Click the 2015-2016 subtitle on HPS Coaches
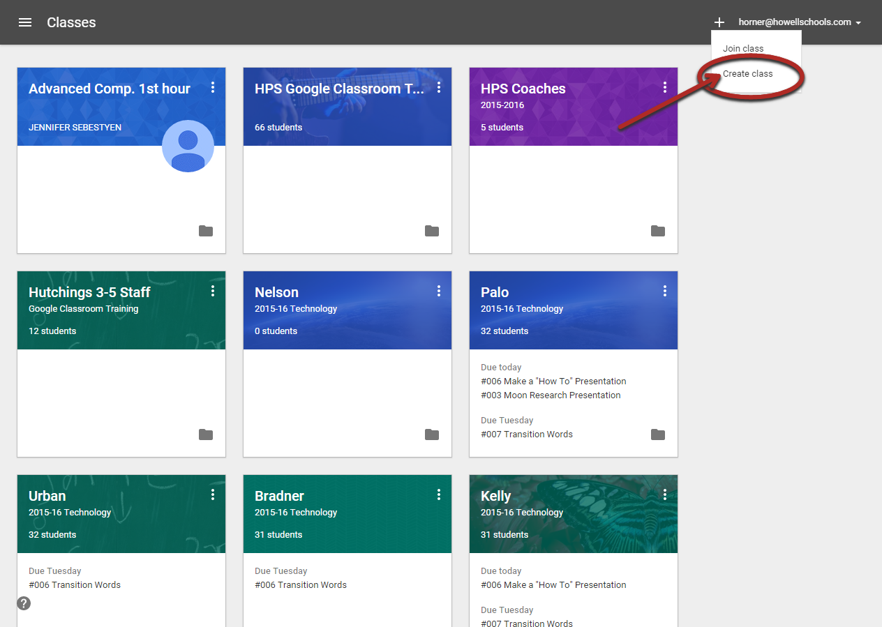Viewport: 882px width, 627px height. (502, 105)
